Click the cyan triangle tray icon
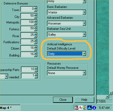 click(x=90, y=108)
